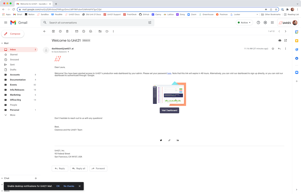Click the Reply button below email

pyautogui.click(x=60, y=168)
